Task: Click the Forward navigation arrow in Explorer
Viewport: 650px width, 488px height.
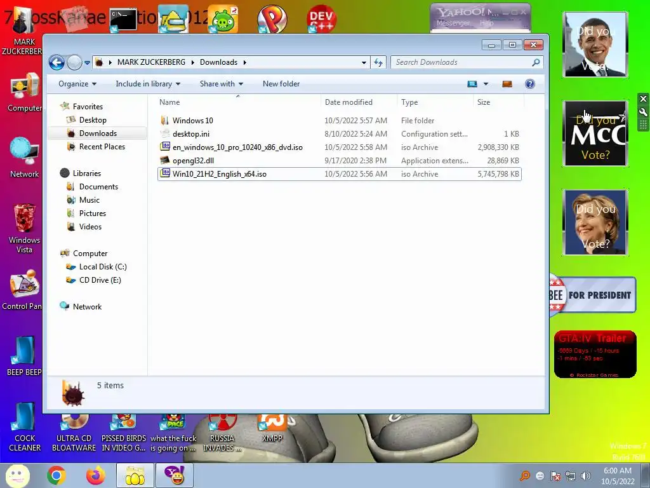Action: click(75, 63)
